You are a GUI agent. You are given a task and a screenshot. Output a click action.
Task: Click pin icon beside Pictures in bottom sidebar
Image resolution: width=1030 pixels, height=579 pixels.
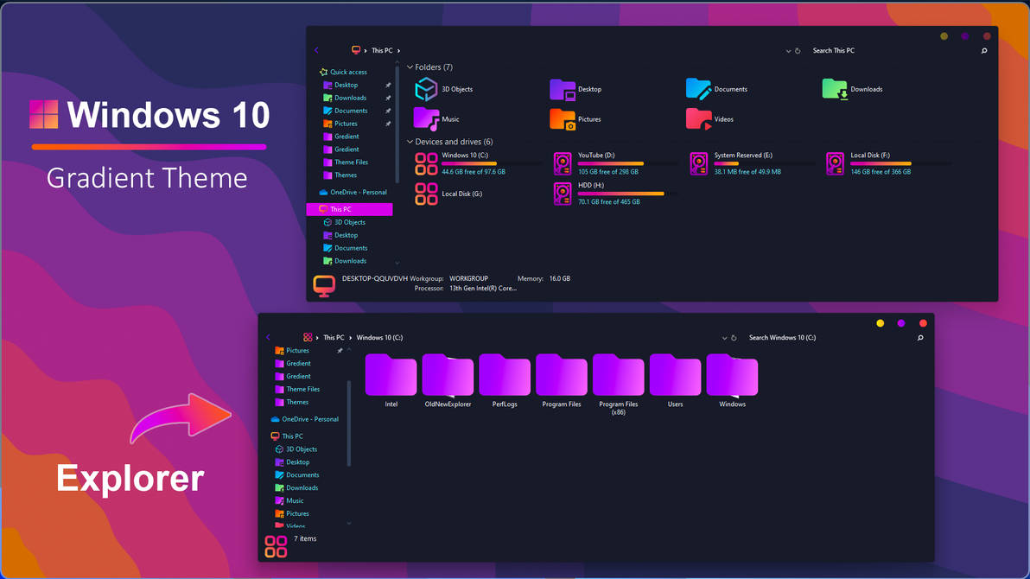[340, 351]
